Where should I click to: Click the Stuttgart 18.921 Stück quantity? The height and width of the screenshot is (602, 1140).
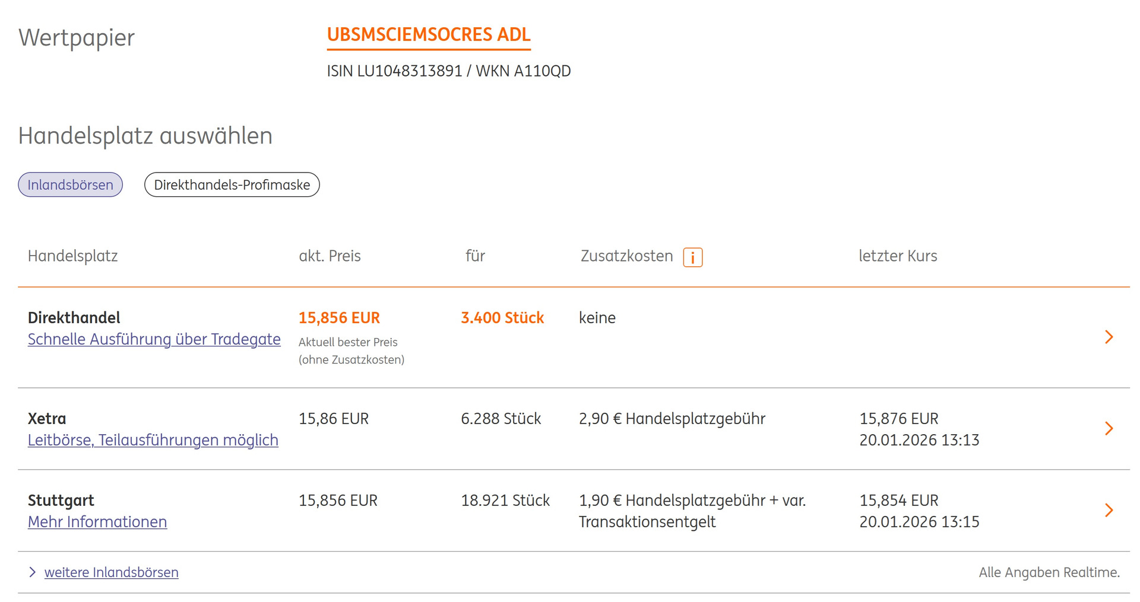[505, 501]
